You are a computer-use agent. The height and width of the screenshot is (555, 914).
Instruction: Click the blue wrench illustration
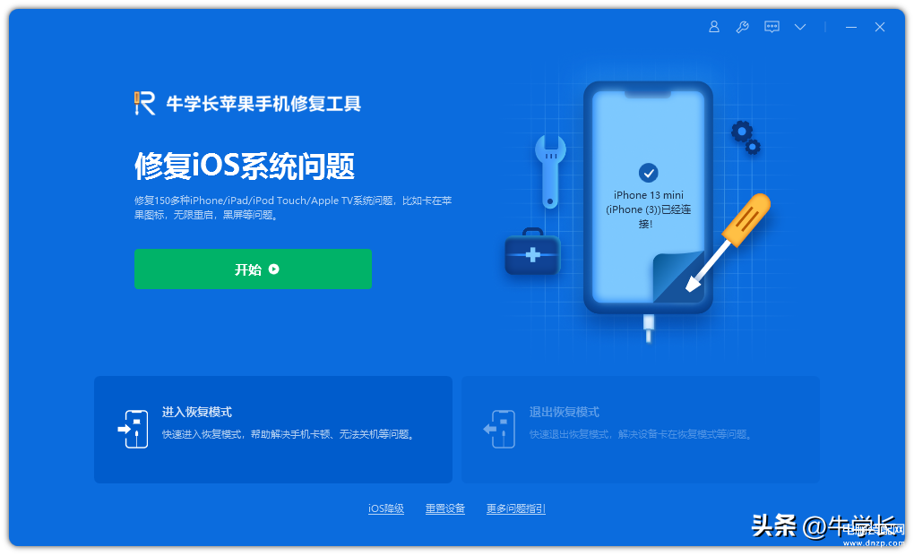(x=550, y=171)
